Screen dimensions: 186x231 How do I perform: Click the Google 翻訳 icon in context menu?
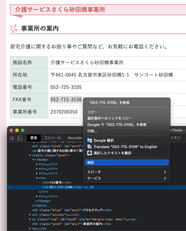tap(90, 140)
